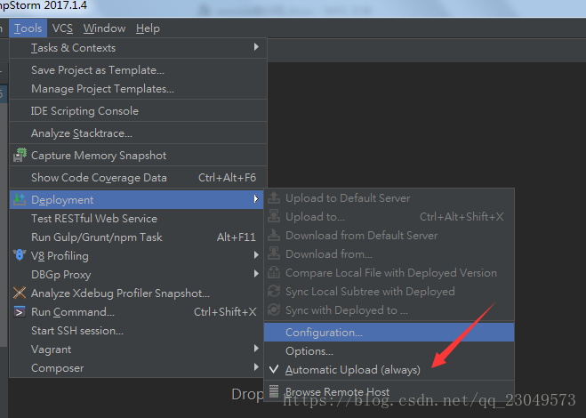This screenshot has height=418, width=586.
Task: Select the V8 Profiling entry
Action: pos(136,256)
